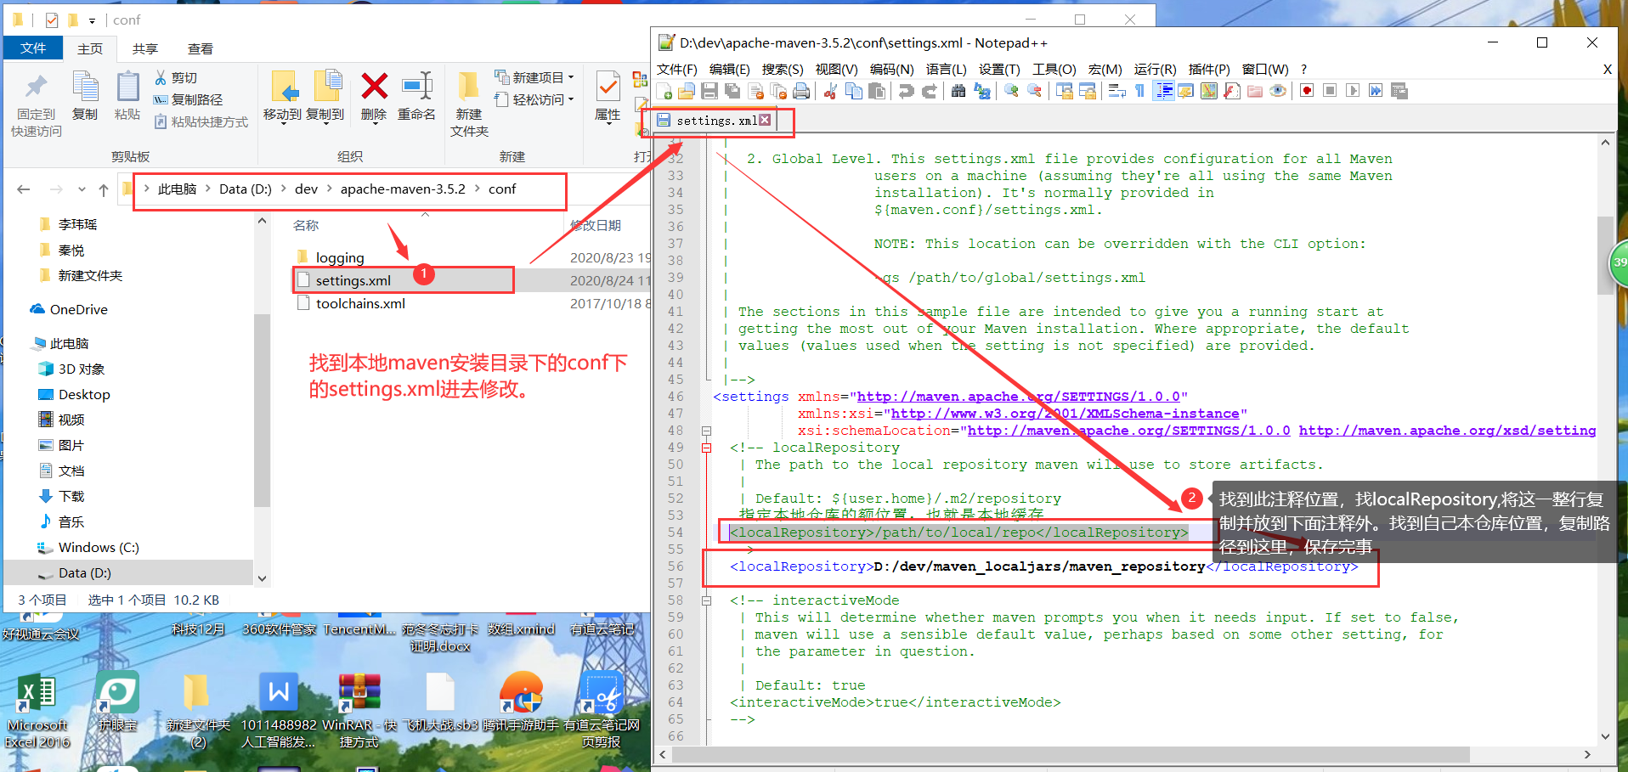This screenshot has width=1628, height=772.
Task: Toggle Show all characters (¶) icon
Action: [1139, 91]
